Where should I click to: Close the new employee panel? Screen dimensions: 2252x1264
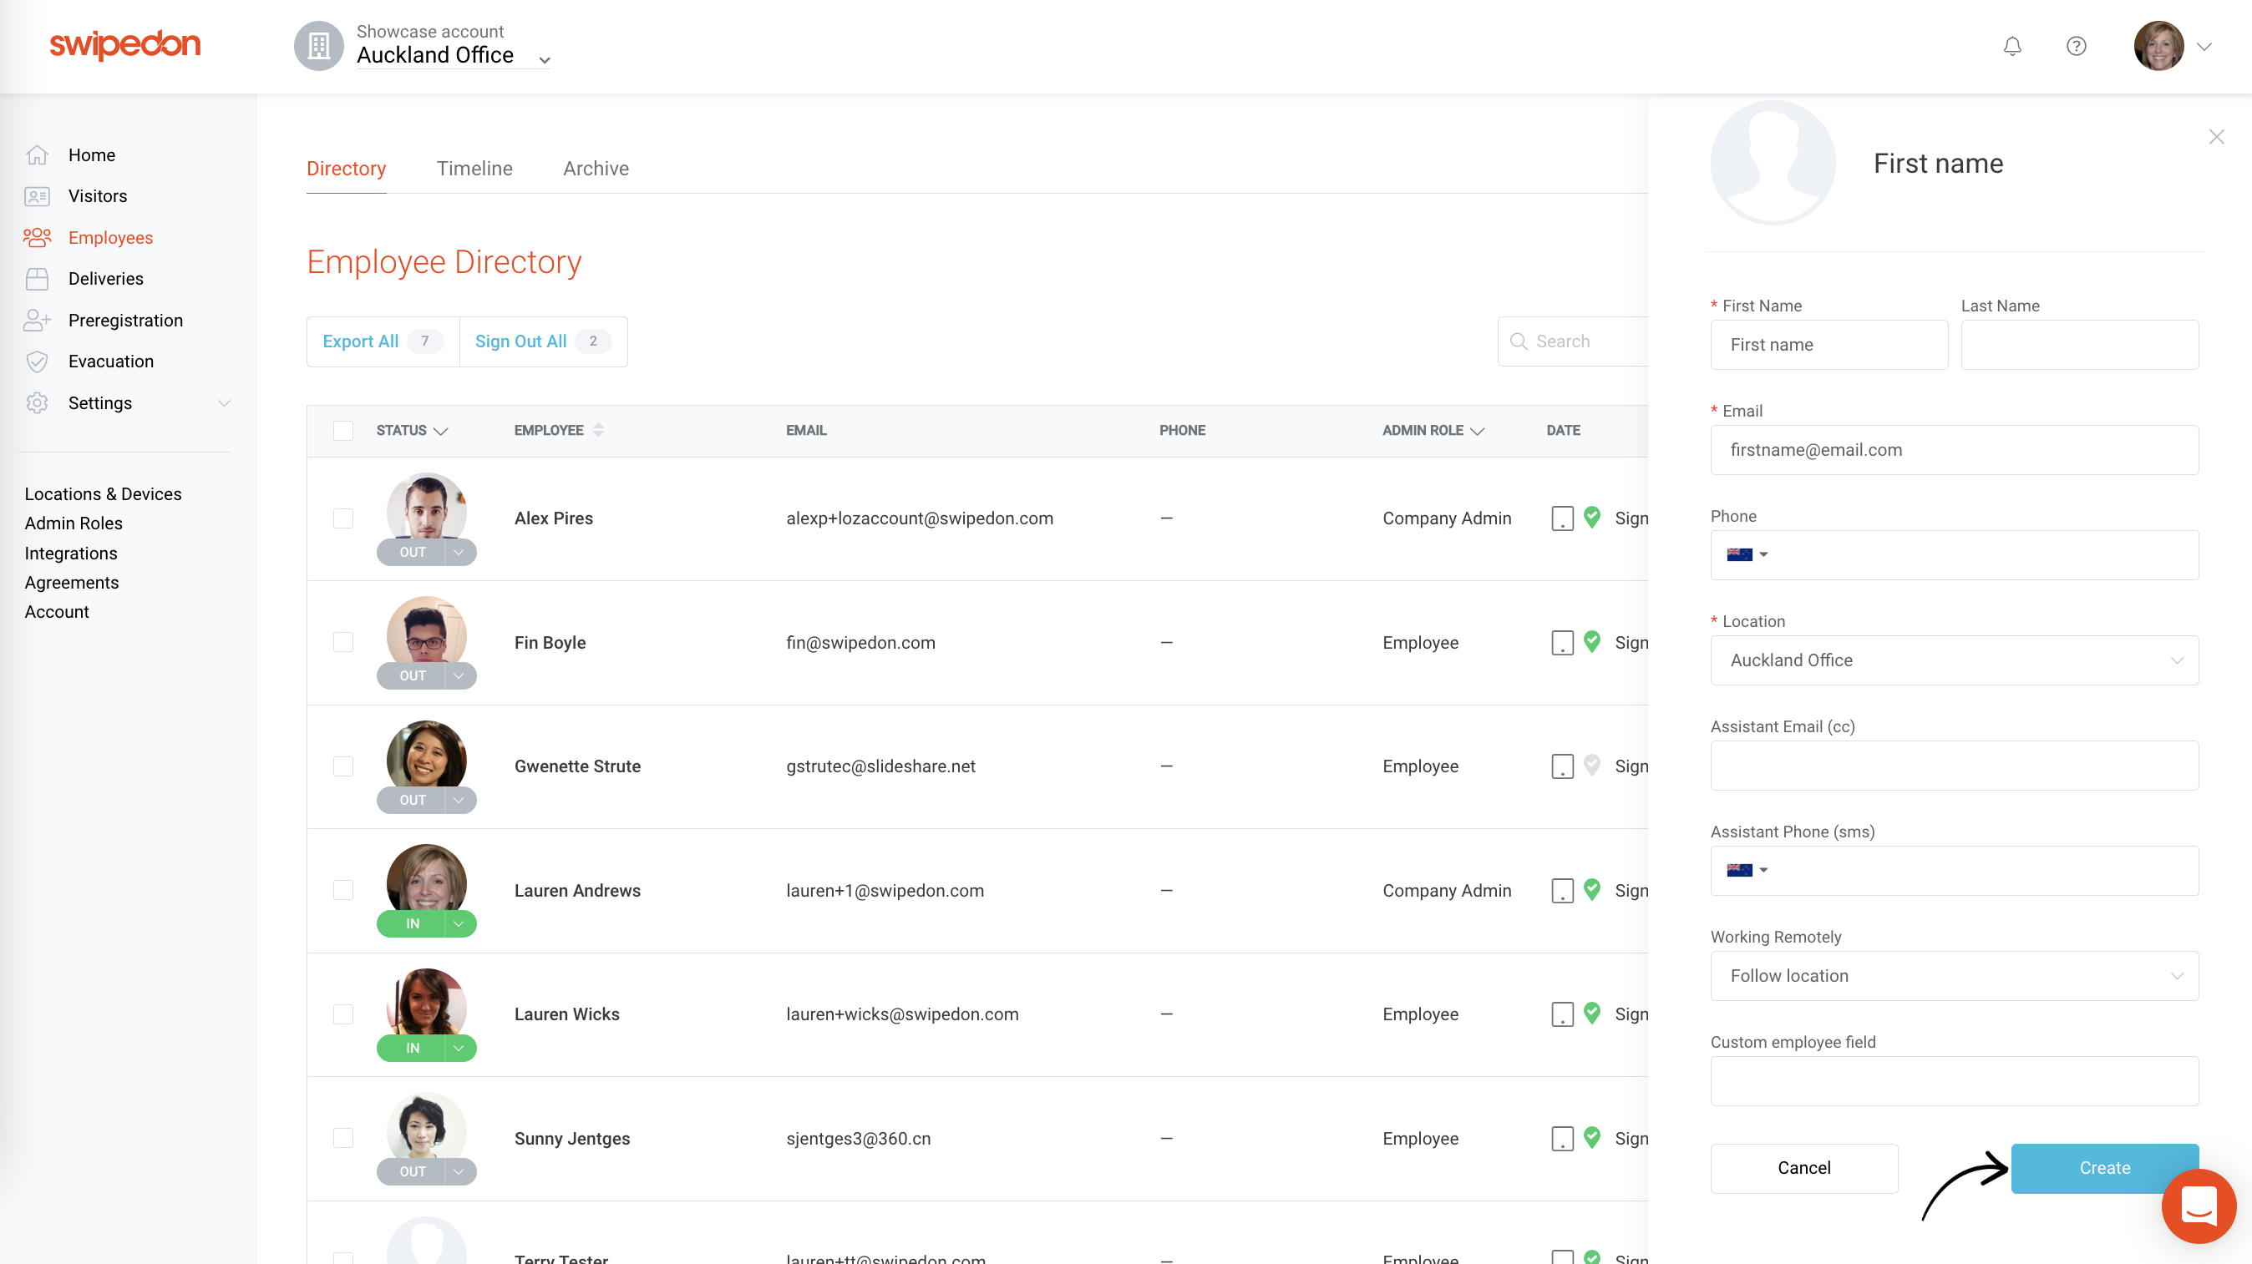(2215, 137)
